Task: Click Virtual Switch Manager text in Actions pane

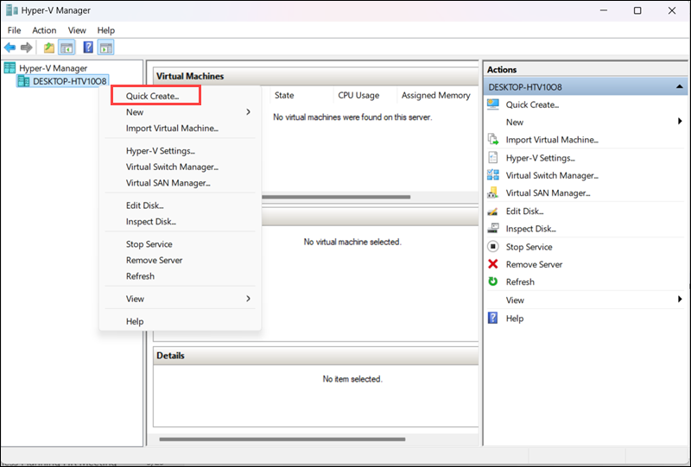Action: coord(552,175)
